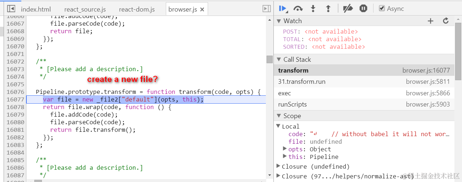Toggle the file navigator sidebar icon
Viewport: 462px width, 182px height.
(x=11, y=9)
